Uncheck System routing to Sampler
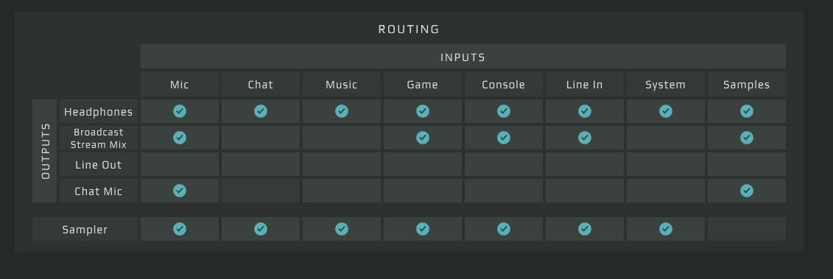 [x=666, y=229]
